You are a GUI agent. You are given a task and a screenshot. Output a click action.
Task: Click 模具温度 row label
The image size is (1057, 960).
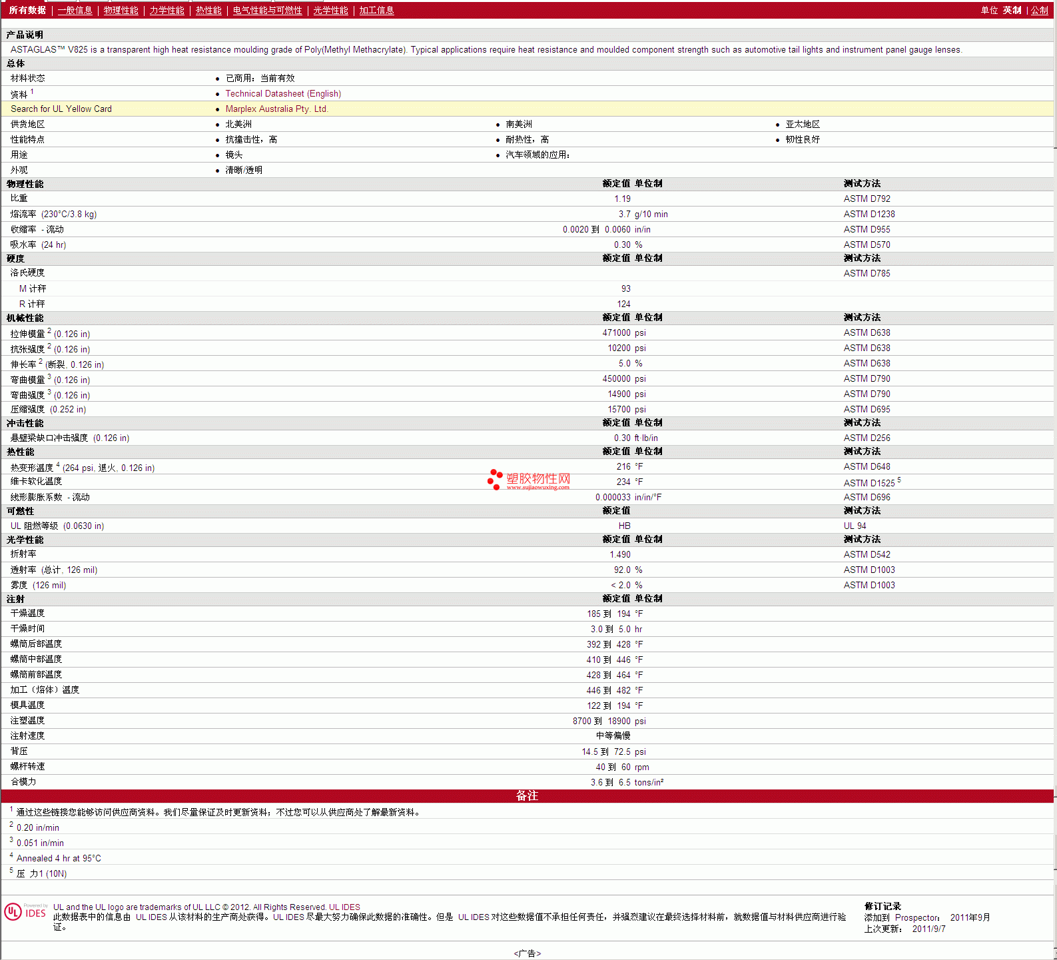tap(27, 705)
